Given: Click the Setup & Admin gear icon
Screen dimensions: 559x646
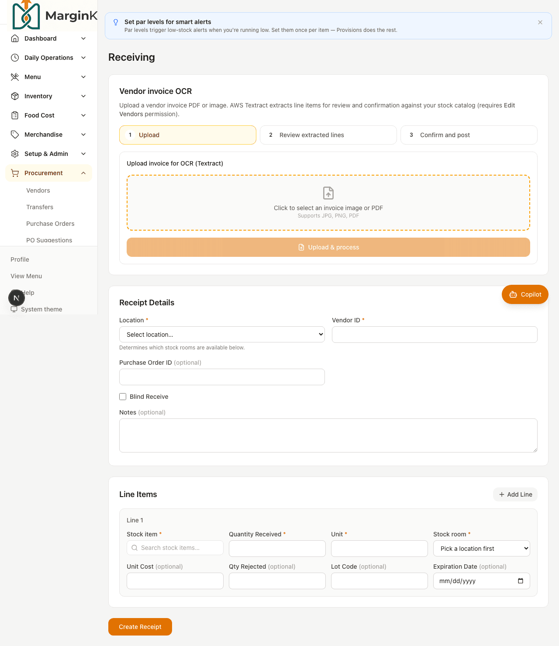Looking at the screenshot, I should [15, 154].
